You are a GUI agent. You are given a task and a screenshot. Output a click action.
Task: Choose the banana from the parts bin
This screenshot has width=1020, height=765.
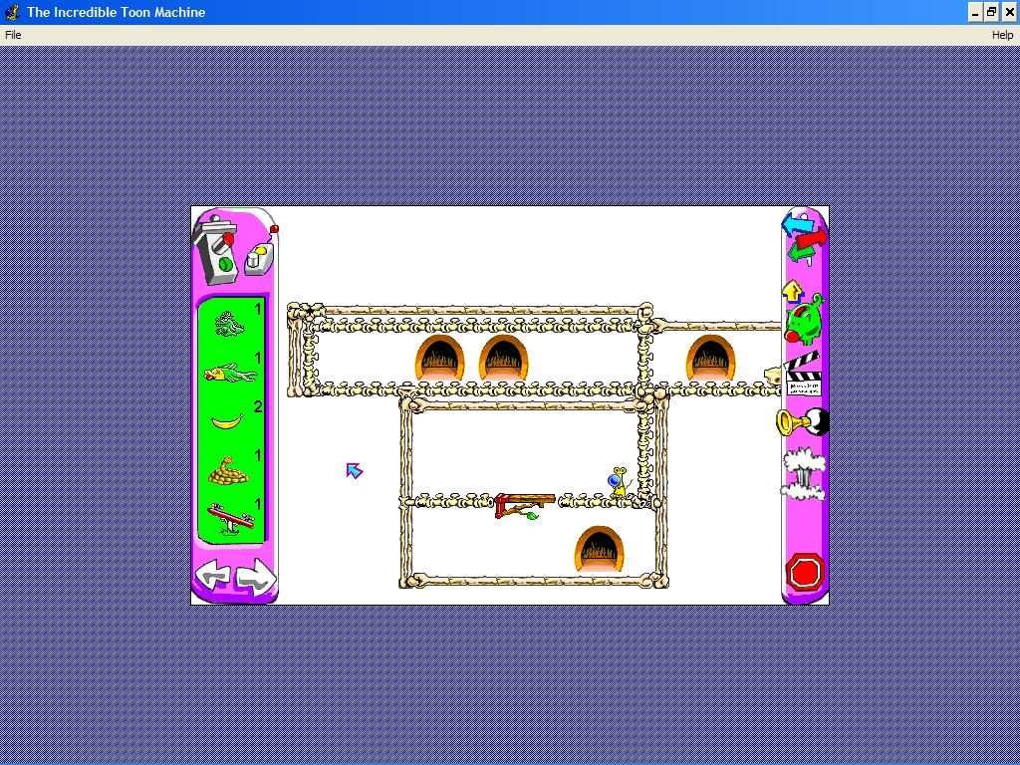pyautogui.click(x=227, y=421)
